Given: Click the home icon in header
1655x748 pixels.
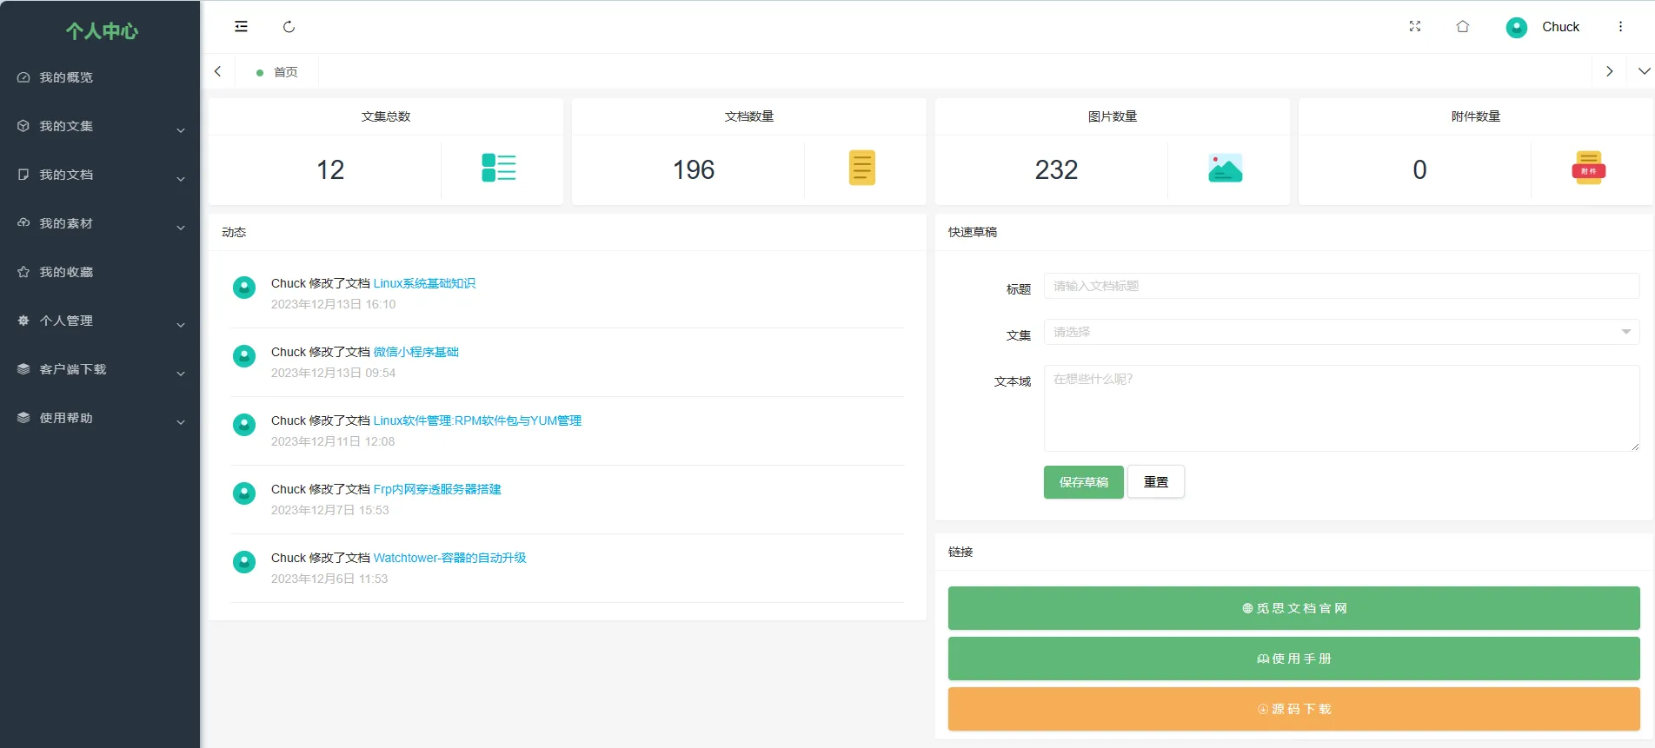Looking at the screenshot, I should 1462,27.
